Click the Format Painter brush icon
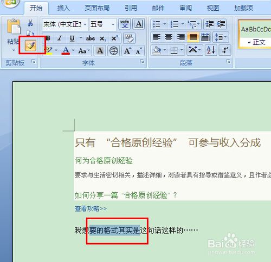The width and height of the screenshot is (271, 262). (x=30, y=45)
